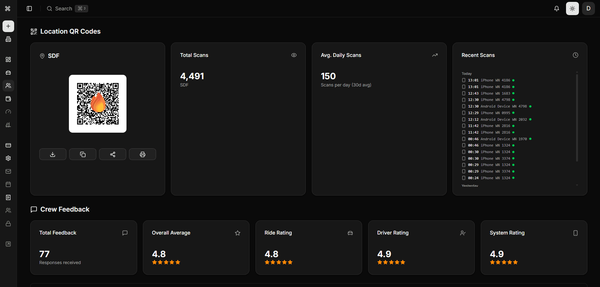Image resolution: width=600 pixels, height=287 pixels.
Task: Select the 12:43 iPhone WN 1683 scan row
Action: [x=488, y=93]
